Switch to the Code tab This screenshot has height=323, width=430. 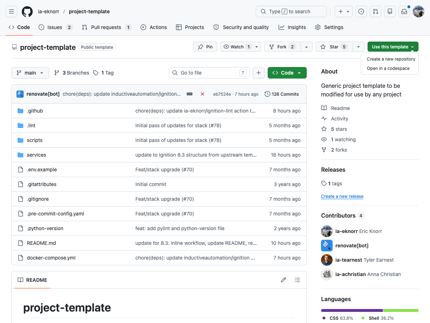point(19,27)
